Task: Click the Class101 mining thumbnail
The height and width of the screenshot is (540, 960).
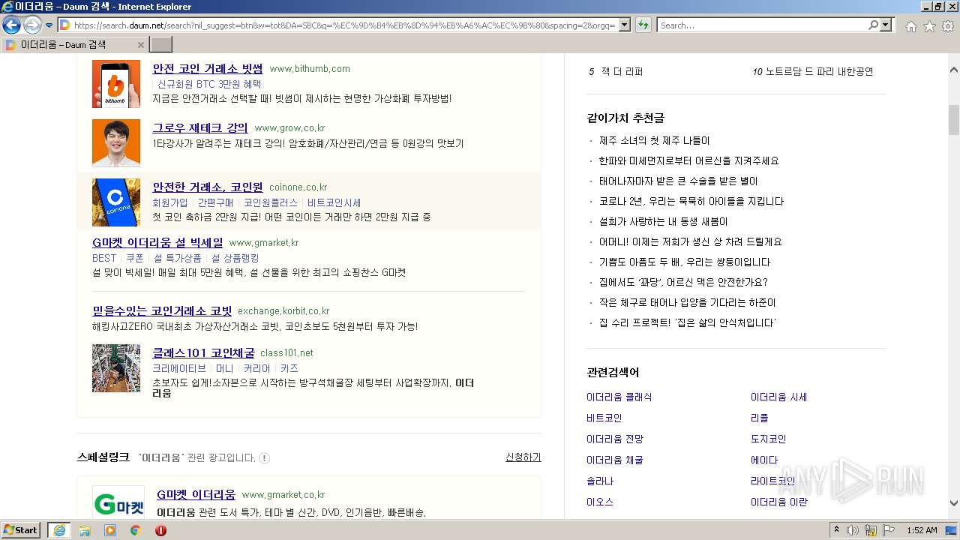Action: pos(116,368)
